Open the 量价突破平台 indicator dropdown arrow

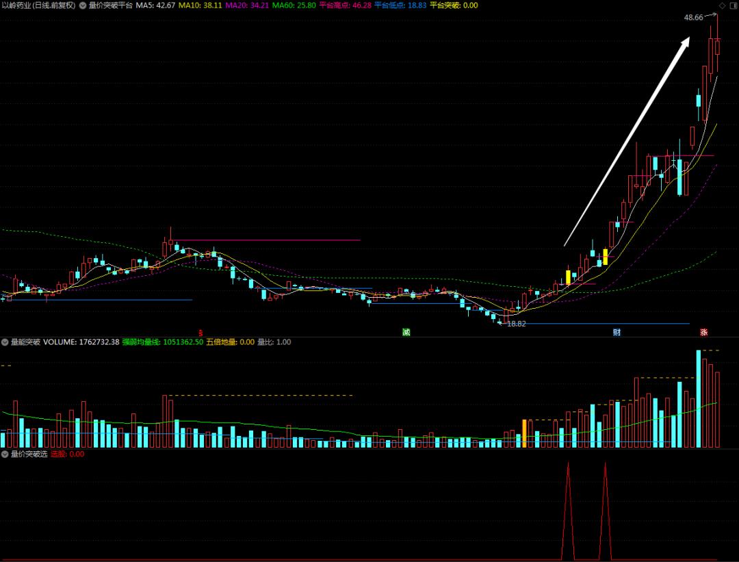click(83, 5)
